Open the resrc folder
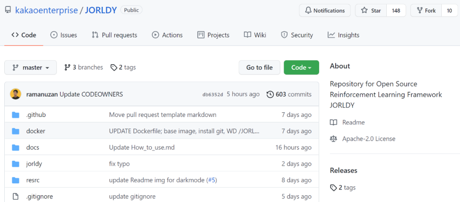 (x=33, y=180)
